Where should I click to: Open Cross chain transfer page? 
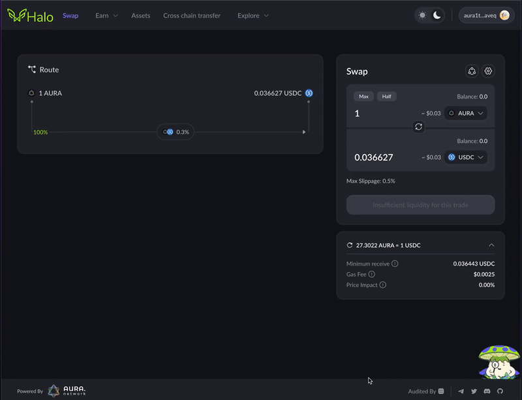pos(192,16)
